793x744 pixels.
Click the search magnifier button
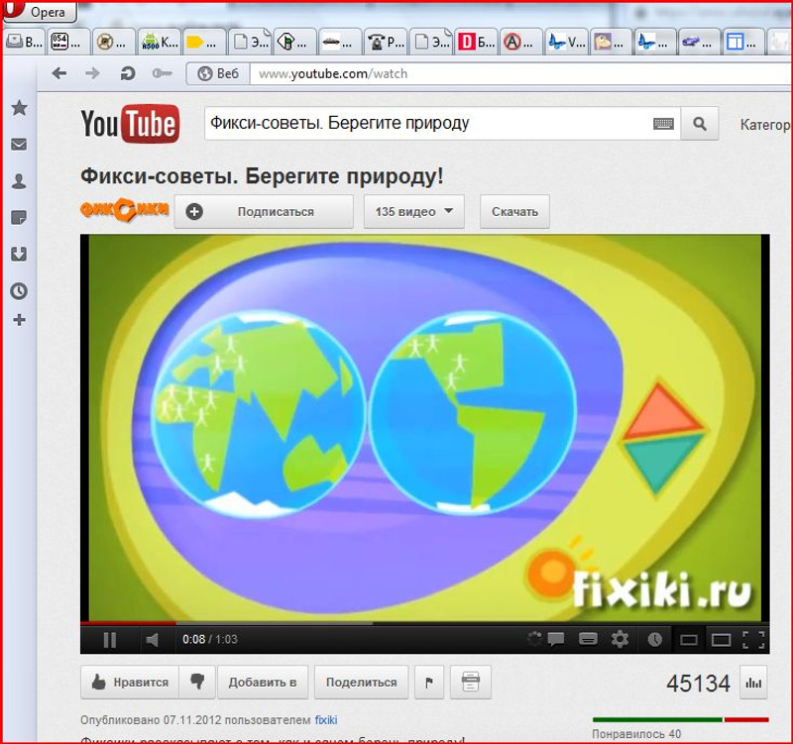pyautogui.click(x=700, y=124)
